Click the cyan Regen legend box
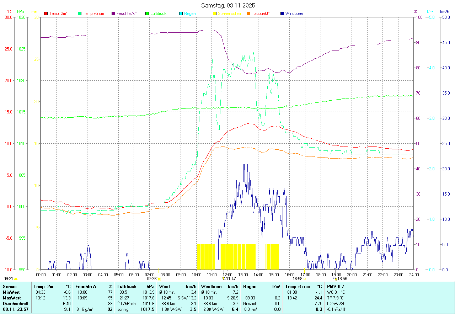455x314 pixels. [181, 14]
